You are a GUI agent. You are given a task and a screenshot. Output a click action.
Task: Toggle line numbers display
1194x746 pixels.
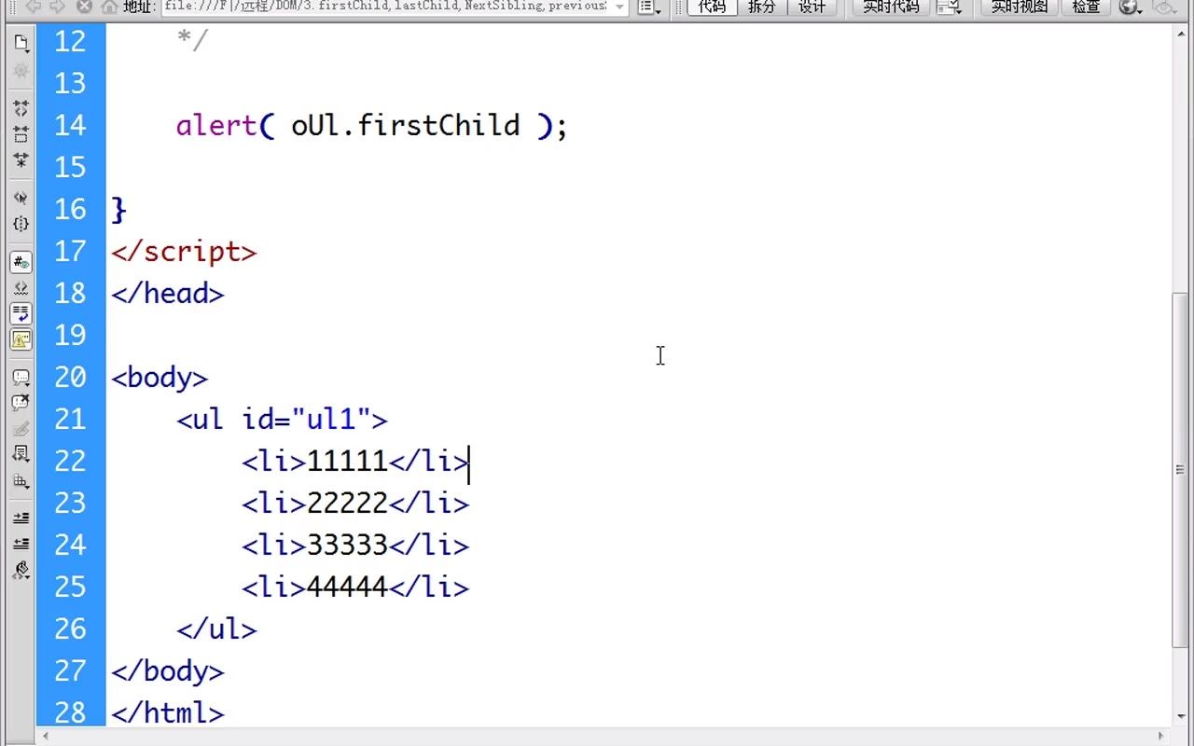click(x=21, y=262)
